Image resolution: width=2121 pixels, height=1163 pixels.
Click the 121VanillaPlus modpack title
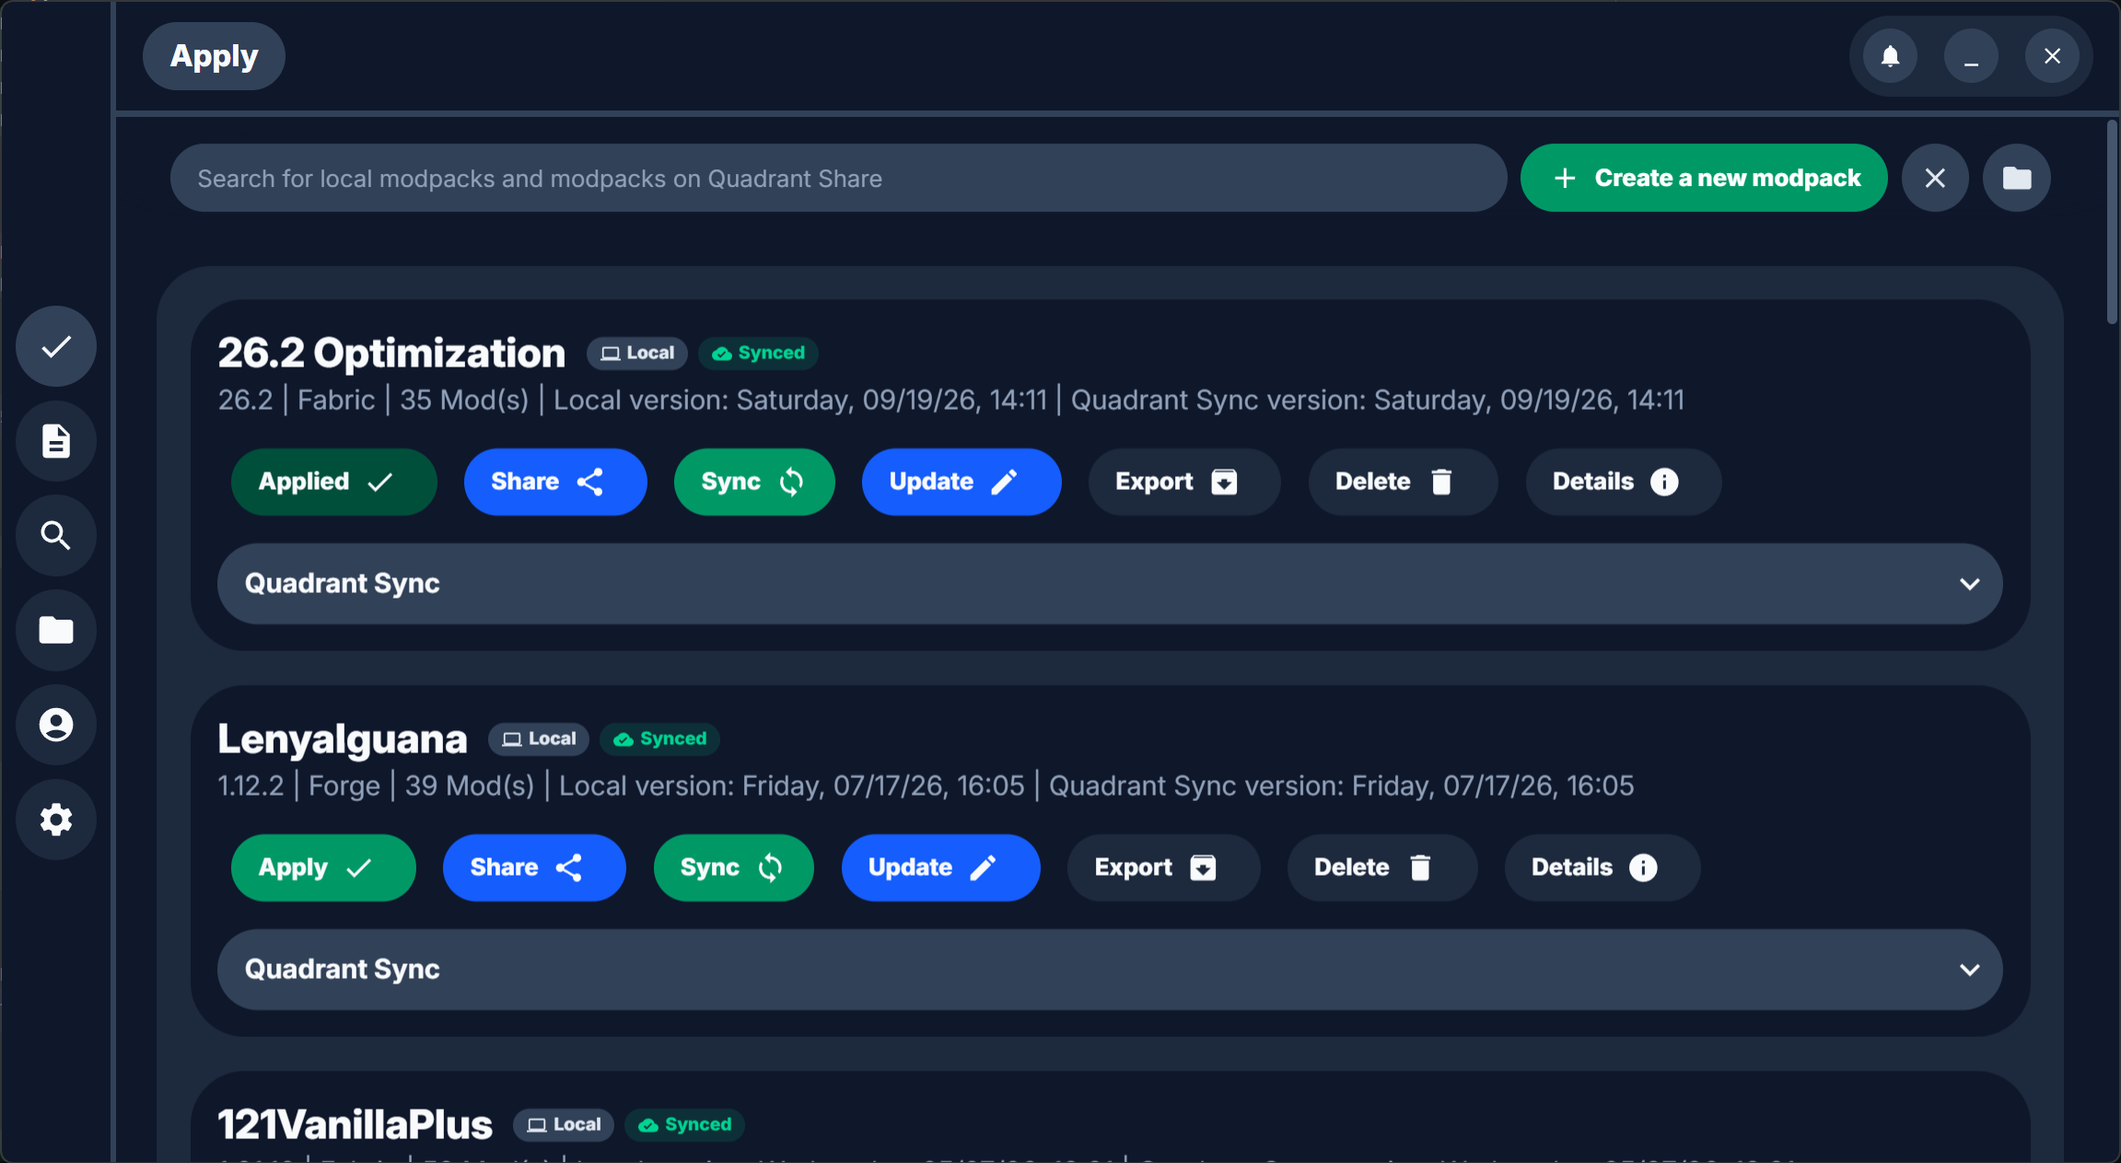pyautogui.click(x=355, y=1124)
